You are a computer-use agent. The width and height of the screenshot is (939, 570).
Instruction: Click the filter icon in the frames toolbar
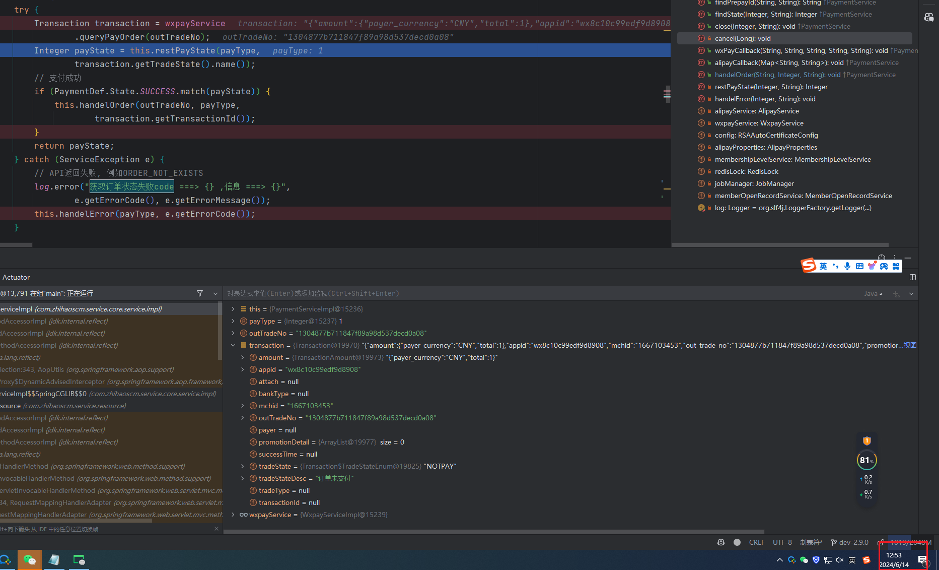coord(200,293)
